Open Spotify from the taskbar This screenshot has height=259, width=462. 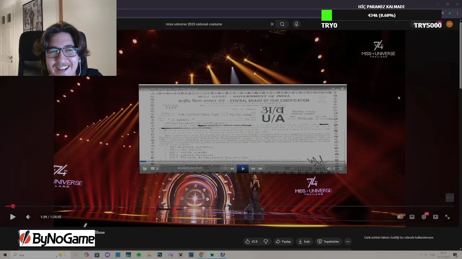pos(139,255)
